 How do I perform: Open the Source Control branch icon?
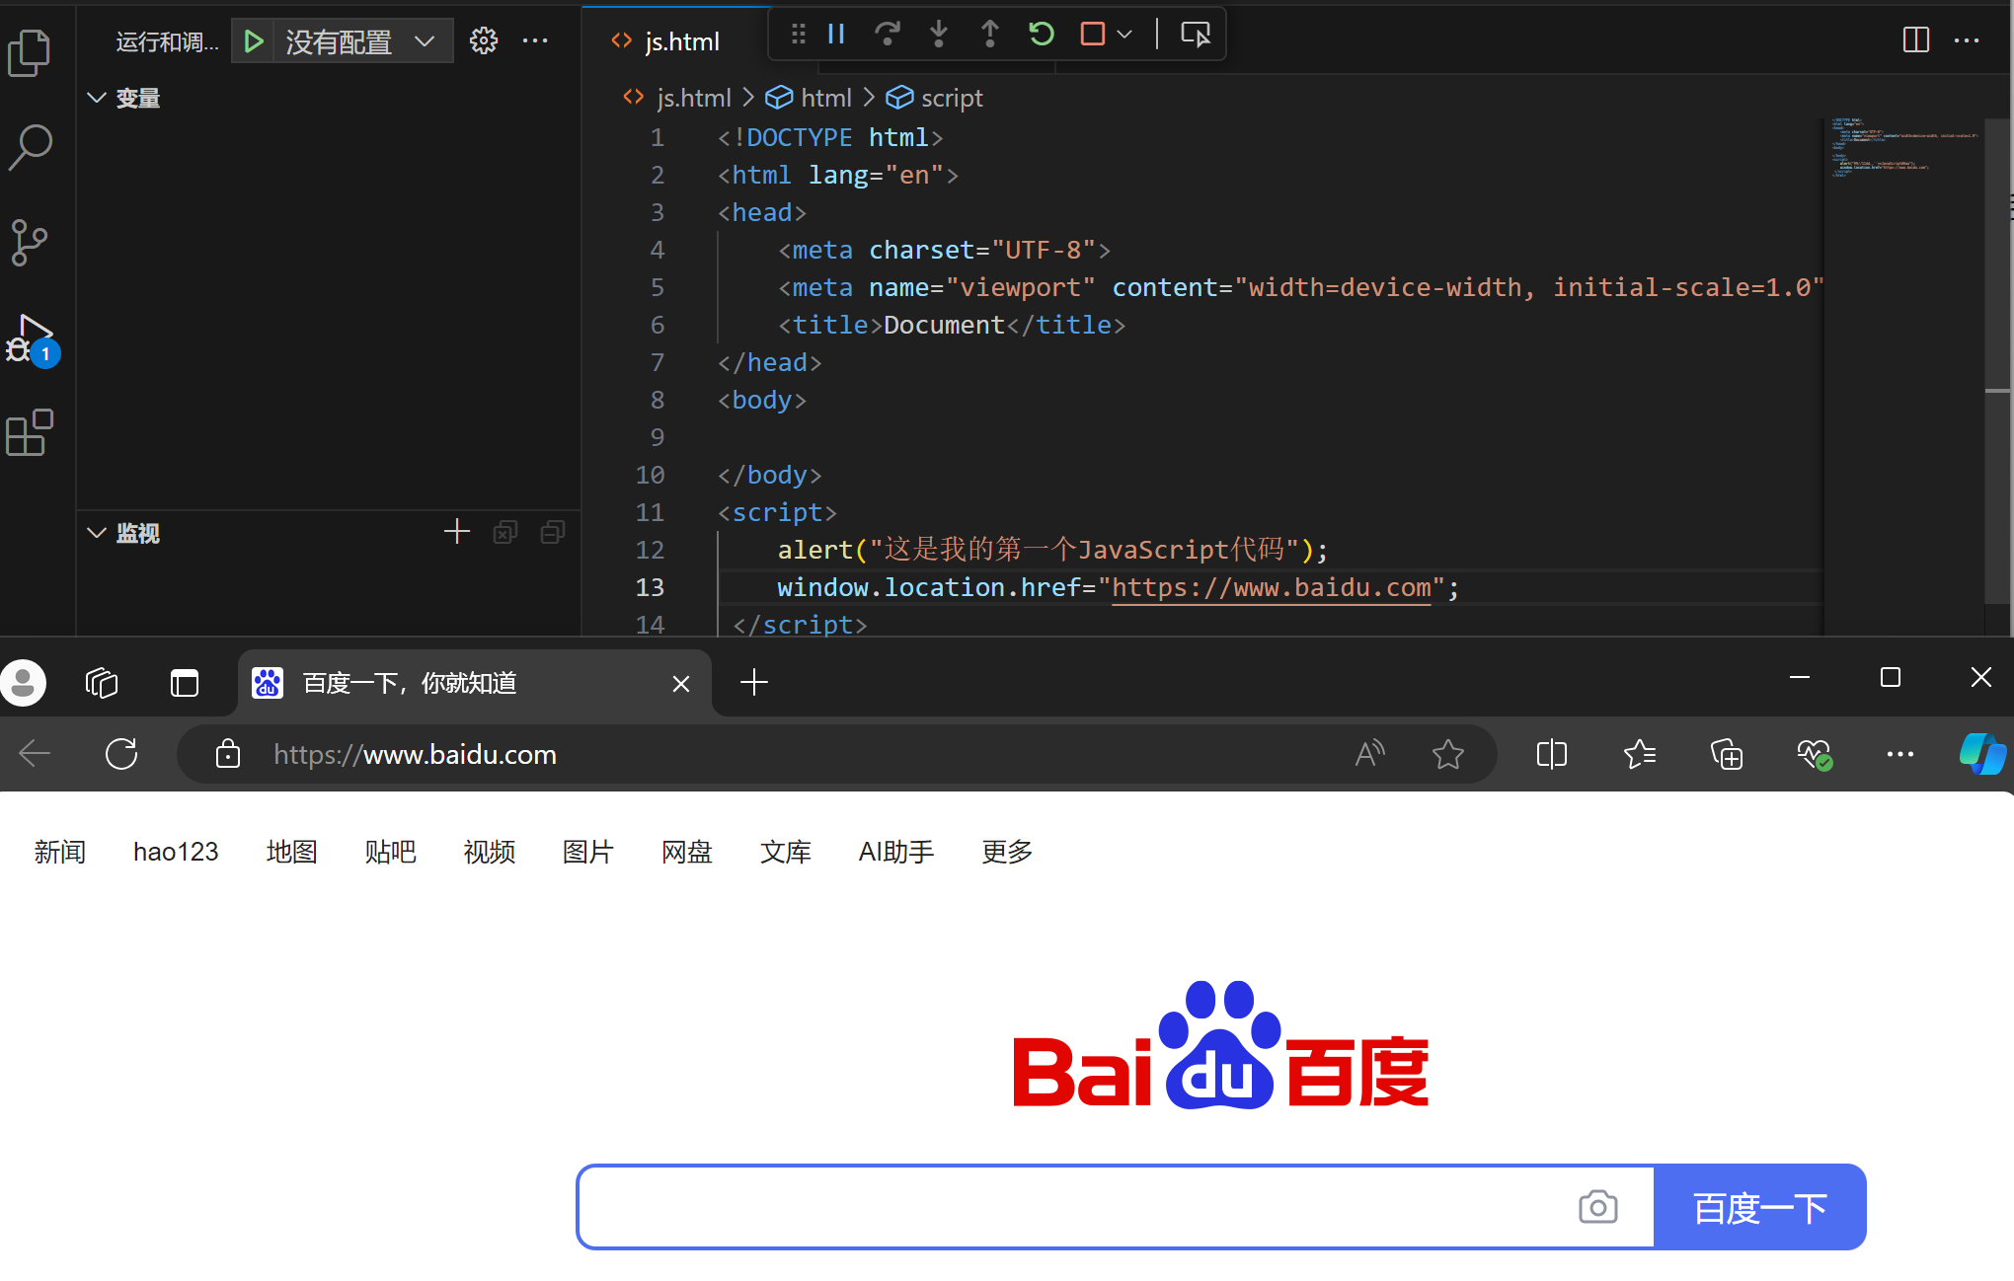[x=30, y=242]
